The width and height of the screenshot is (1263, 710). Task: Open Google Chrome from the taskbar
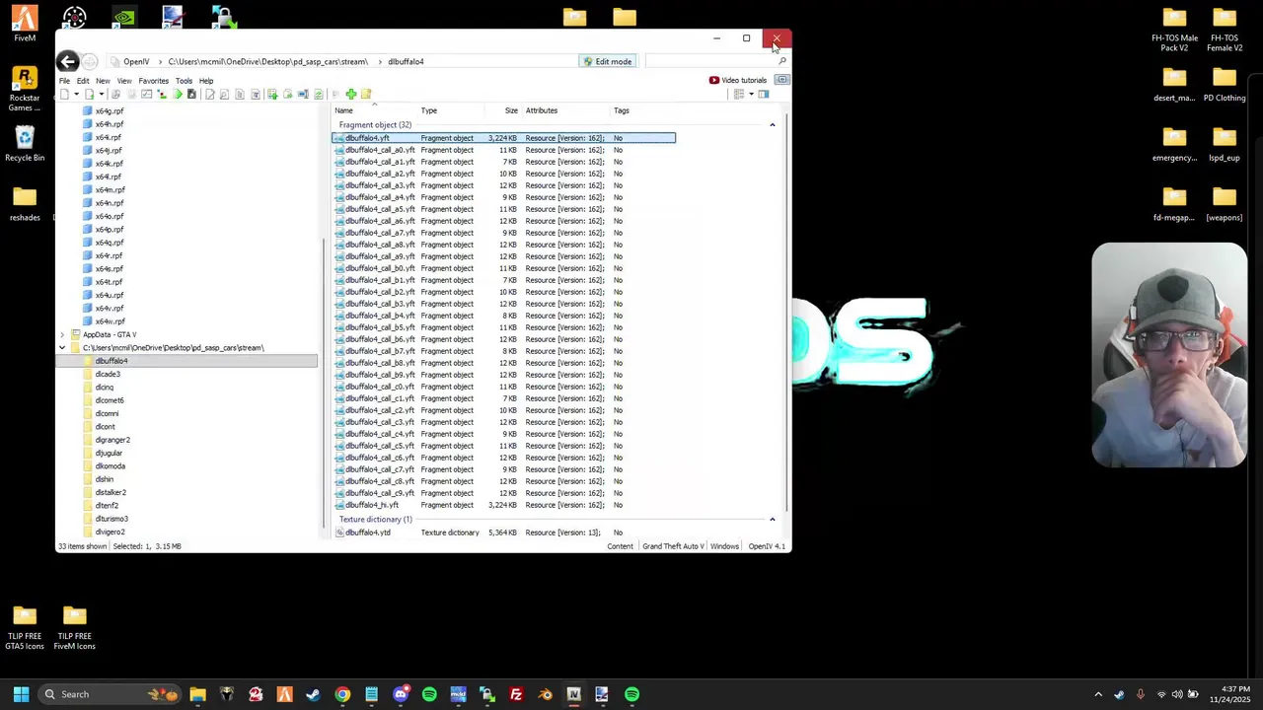(x=342, y=694)
